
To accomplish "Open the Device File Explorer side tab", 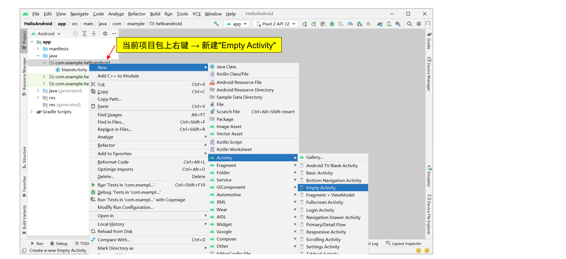I will tap(429, 214).
